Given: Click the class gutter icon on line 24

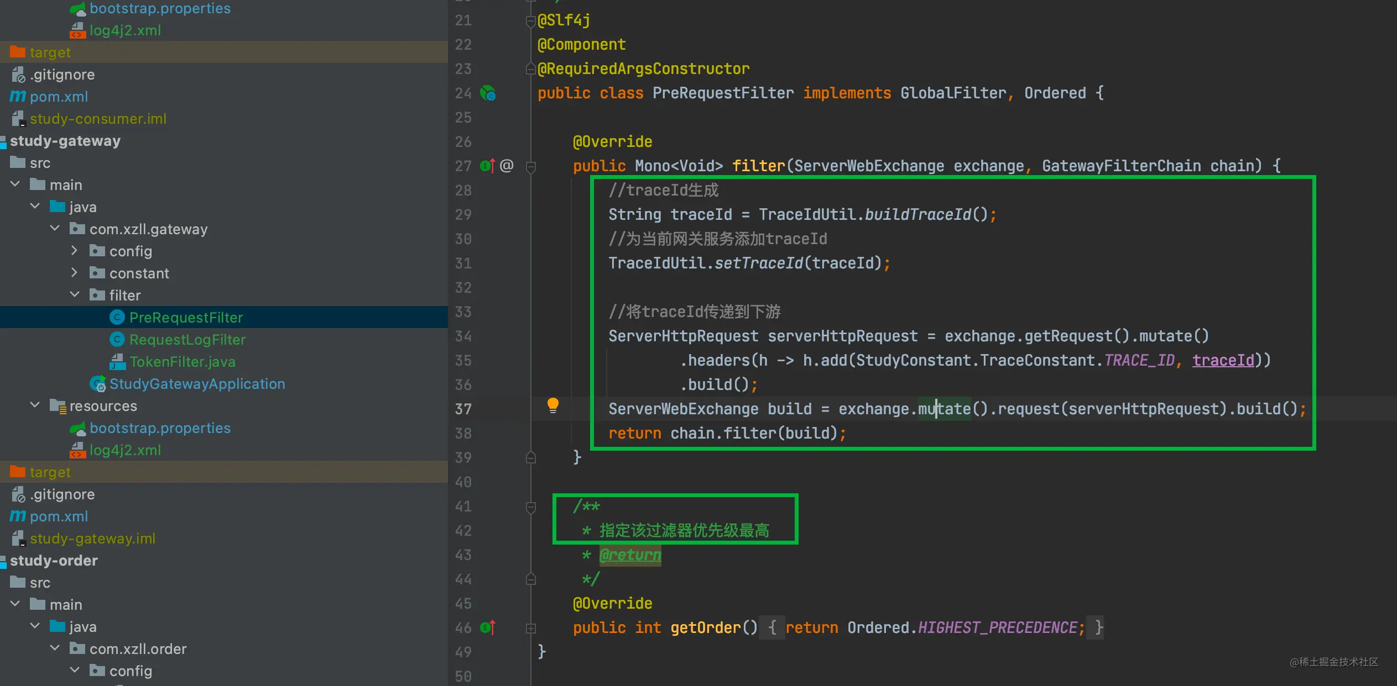Looking at the screenshot, I should click(488, 93).
